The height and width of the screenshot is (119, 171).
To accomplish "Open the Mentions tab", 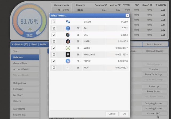I will 25,95.
